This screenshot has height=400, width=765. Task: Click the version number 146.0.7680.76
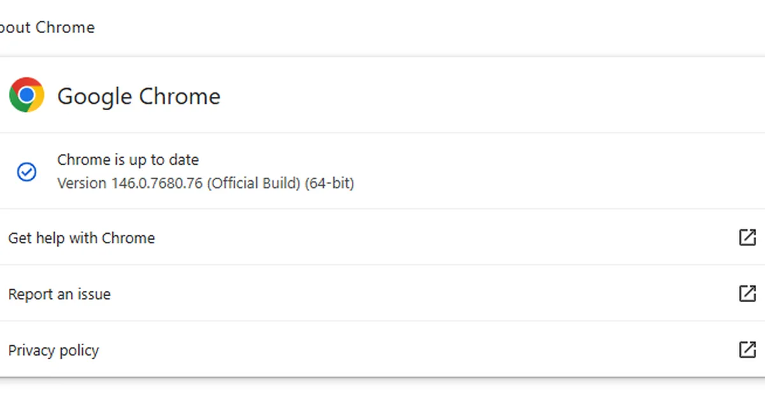157,183
